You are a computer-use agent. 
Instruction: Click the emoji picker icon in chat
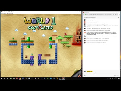click(85, 75)
